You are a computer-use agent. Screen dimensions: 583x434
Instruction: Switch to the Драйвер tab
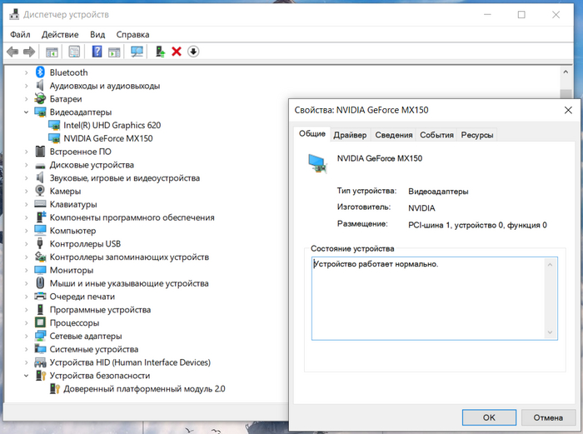click(350, 135)
